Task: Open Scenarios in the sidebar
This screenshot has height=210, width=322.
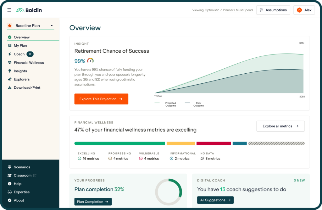Action: (22, 167)
